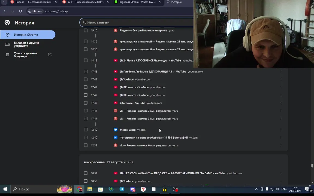Screen dimensions: 314x196
Task: Click the magnifier icon in history search
Action: pos(84,22)
